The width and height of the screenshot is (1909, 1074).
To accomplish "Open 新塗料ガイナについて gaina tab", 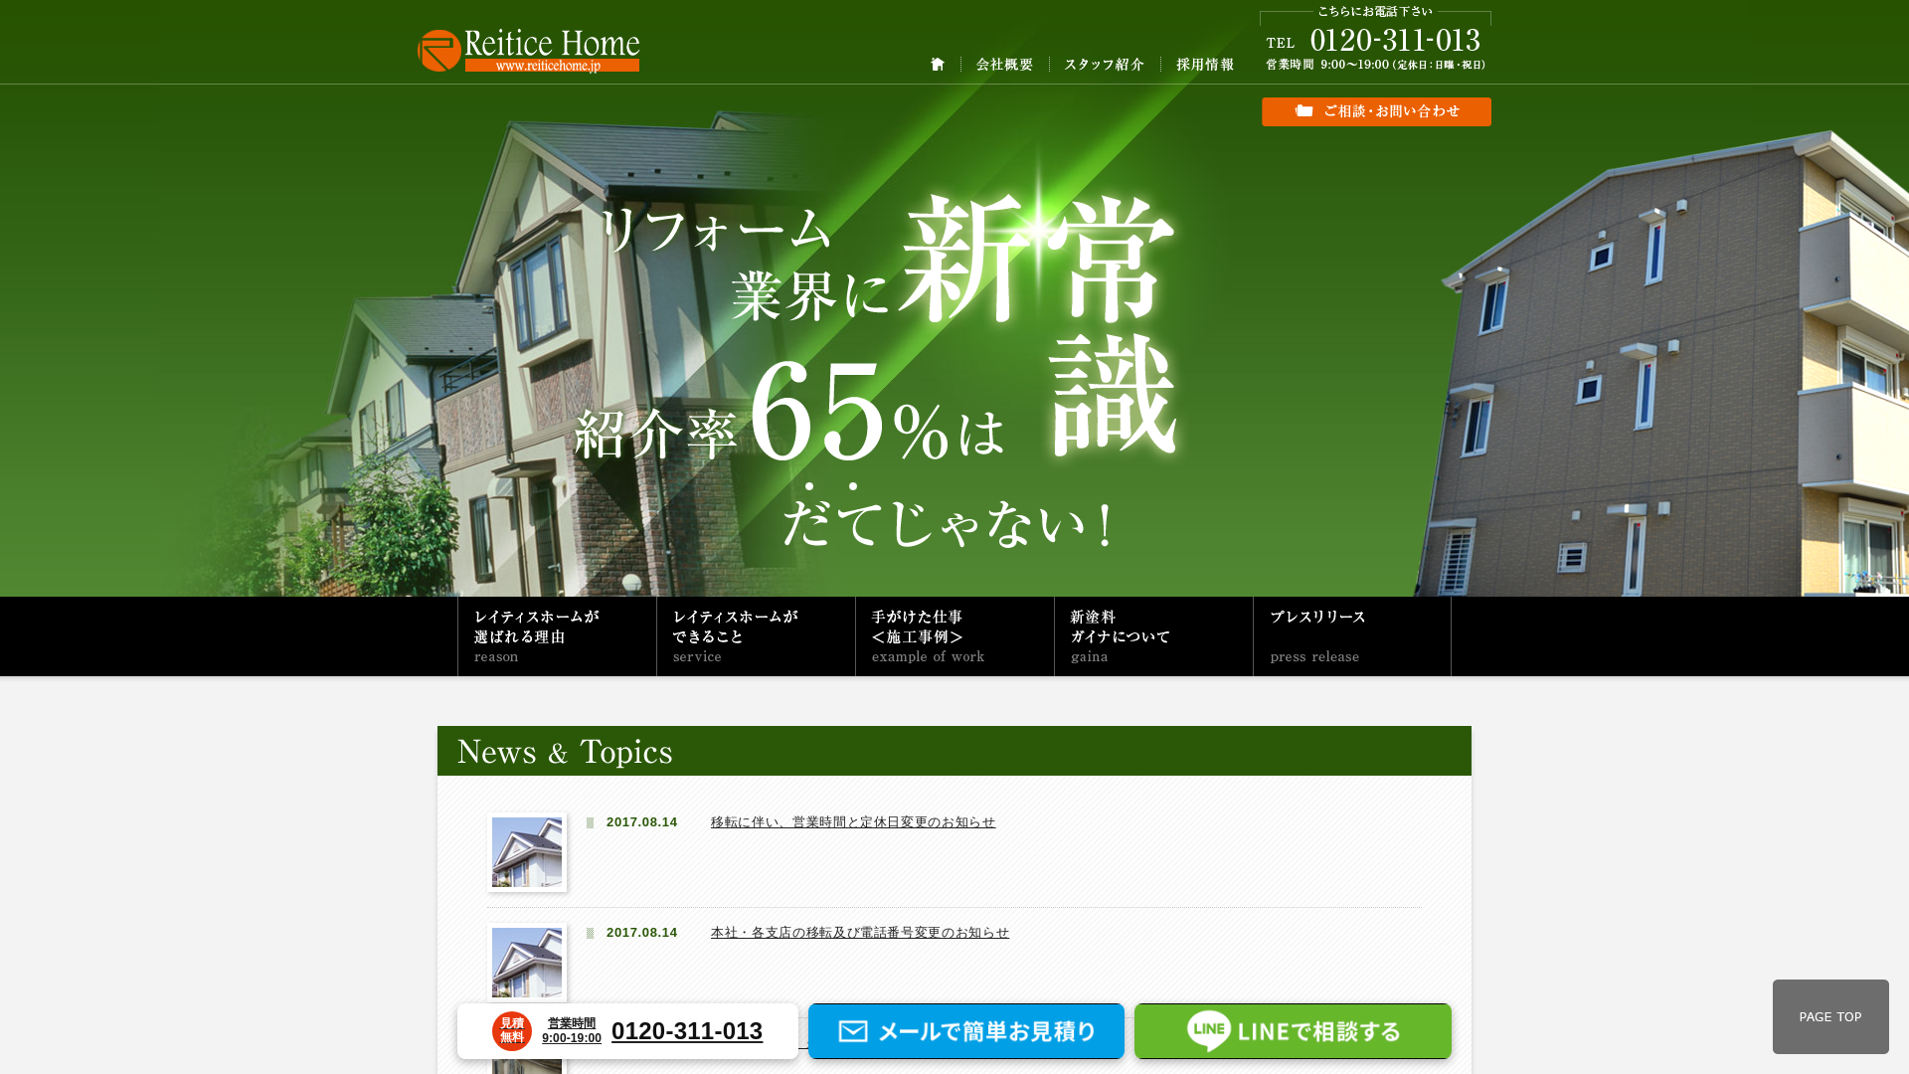I will pos(1153,636).
